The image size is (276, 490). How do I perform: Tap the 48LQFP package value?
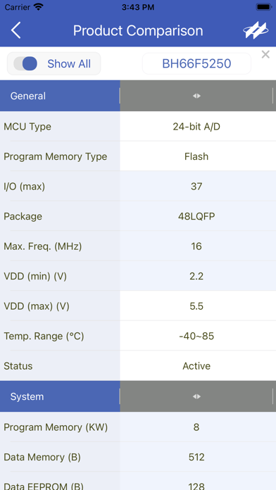click(196, 216)
